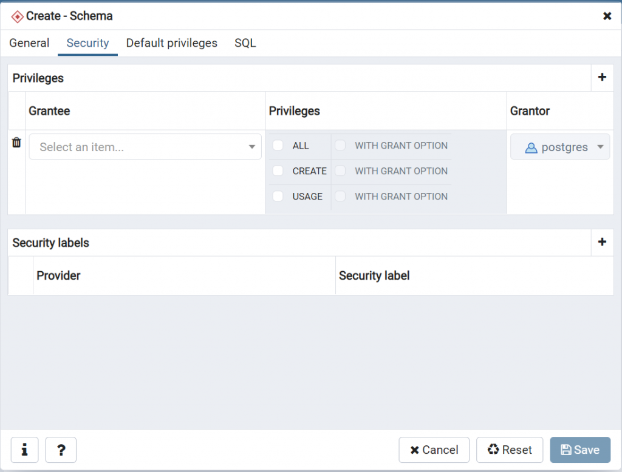Click the schema icon in title bar
The height and width of the screenshot is (472, 622).
tap(17, 16)
